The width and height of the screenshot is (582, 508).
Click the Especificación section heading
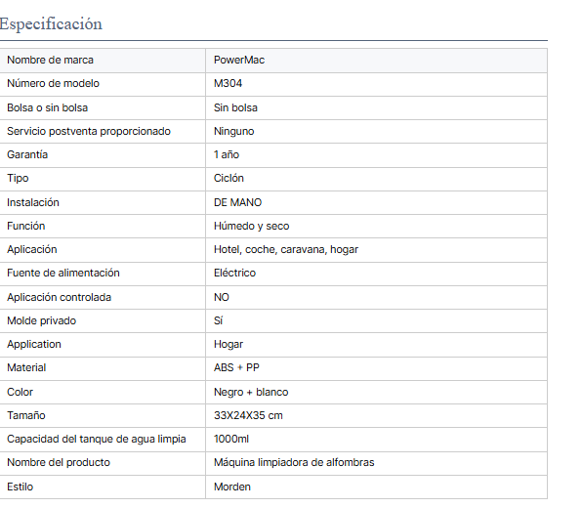[51, 24]
